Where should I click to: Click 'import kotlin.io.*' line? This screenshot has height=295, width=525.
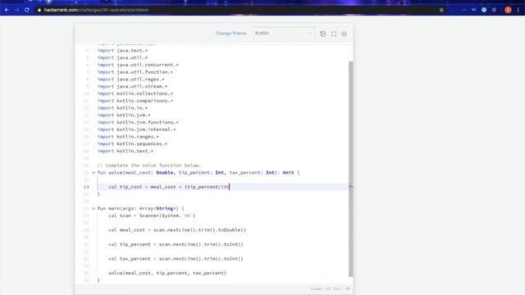point(122,108)
